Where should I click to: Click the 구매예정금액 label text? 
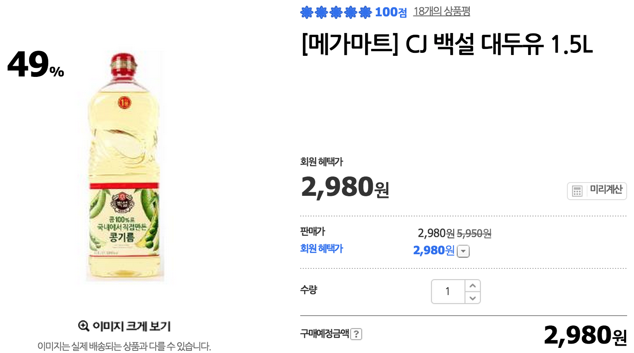[x=324, y=334]
